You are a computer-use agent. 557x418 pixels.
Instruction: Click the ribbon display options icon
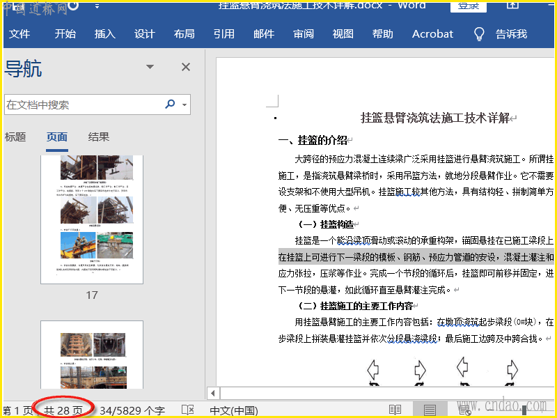pyautogui.click(x=512, y=6)
